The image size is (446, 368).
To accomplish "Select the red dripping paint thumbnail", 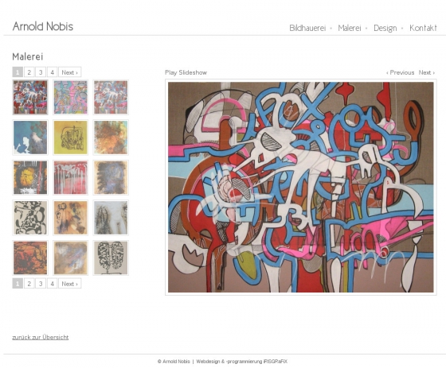I will click(71, 178).
